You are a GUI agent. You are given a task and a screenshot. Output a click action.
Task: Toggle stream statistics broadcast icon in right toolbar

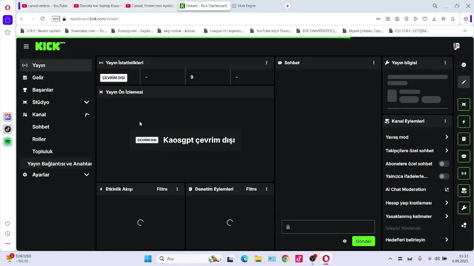(x=464, y=173)
